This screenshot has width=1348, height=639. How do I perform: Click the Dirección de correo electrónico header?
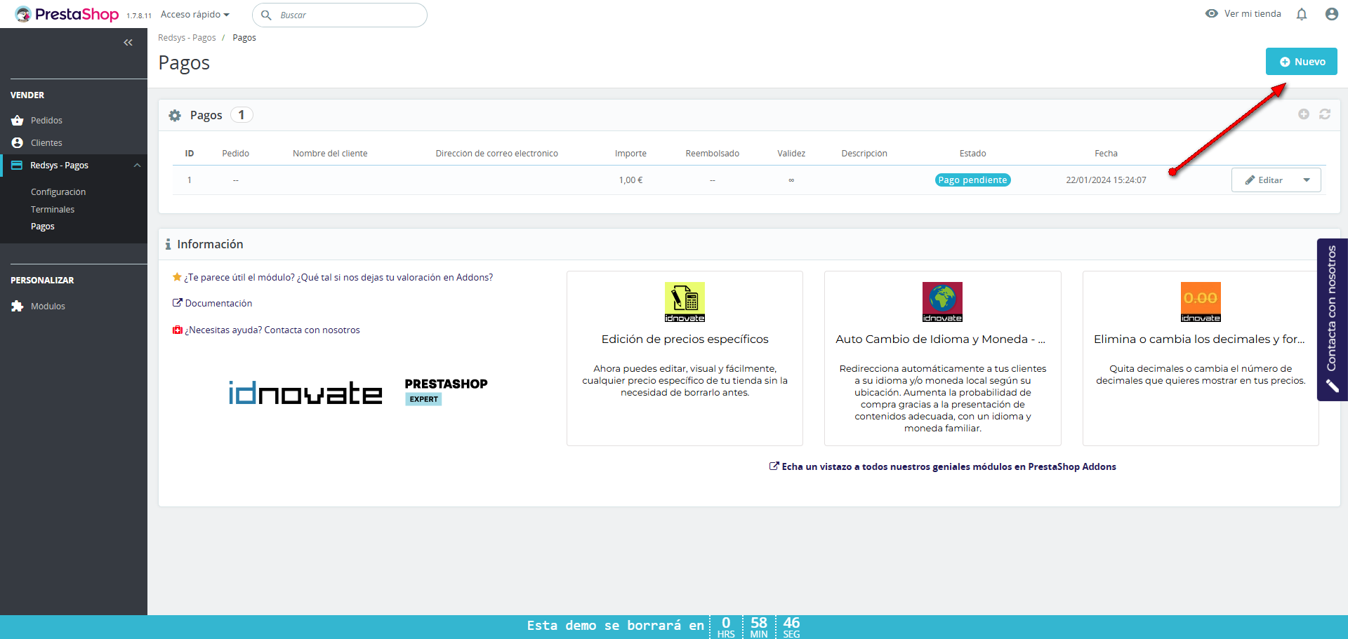497,154
